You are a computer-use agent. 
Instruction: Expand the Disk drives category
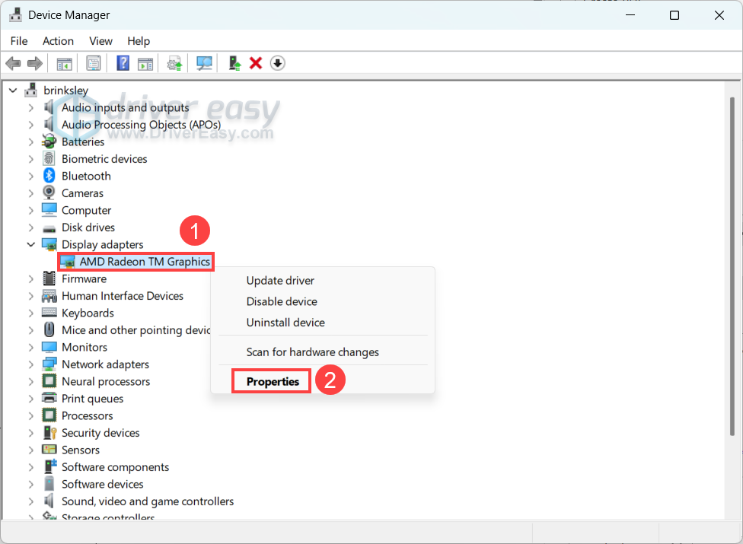(30, 227)
